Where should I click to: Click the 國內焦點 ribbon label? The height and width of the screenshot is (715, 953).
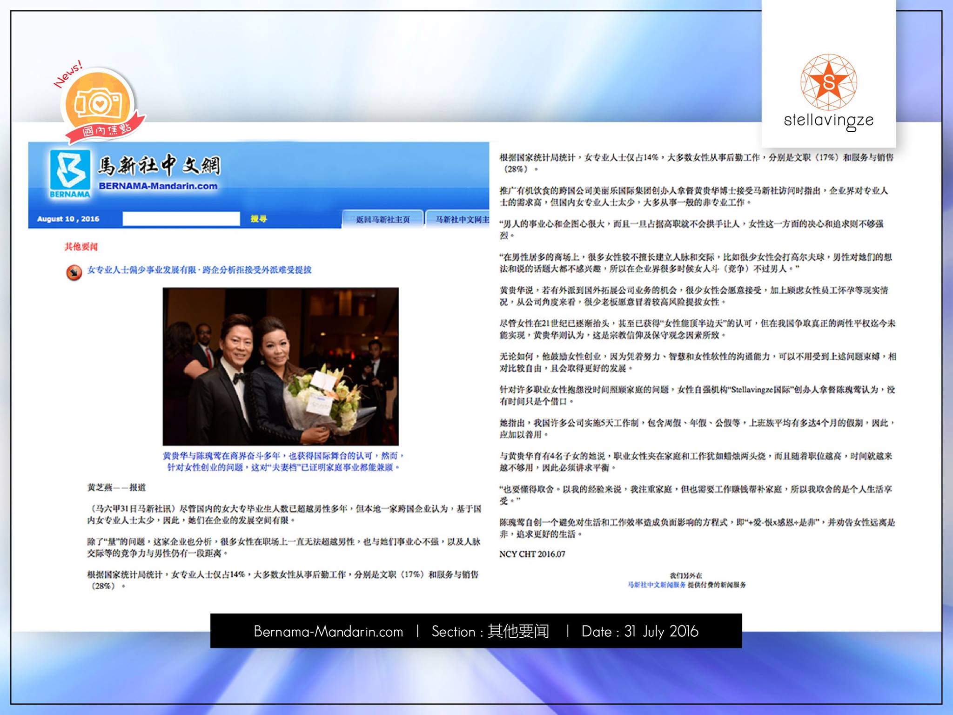(x=107, y=129)
